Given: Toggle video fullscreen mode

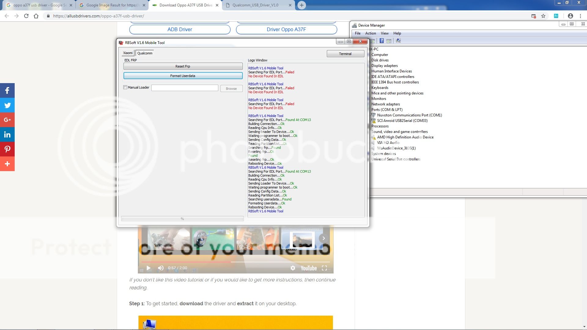Looking at the screenshot, I should [x=324, y=268].
